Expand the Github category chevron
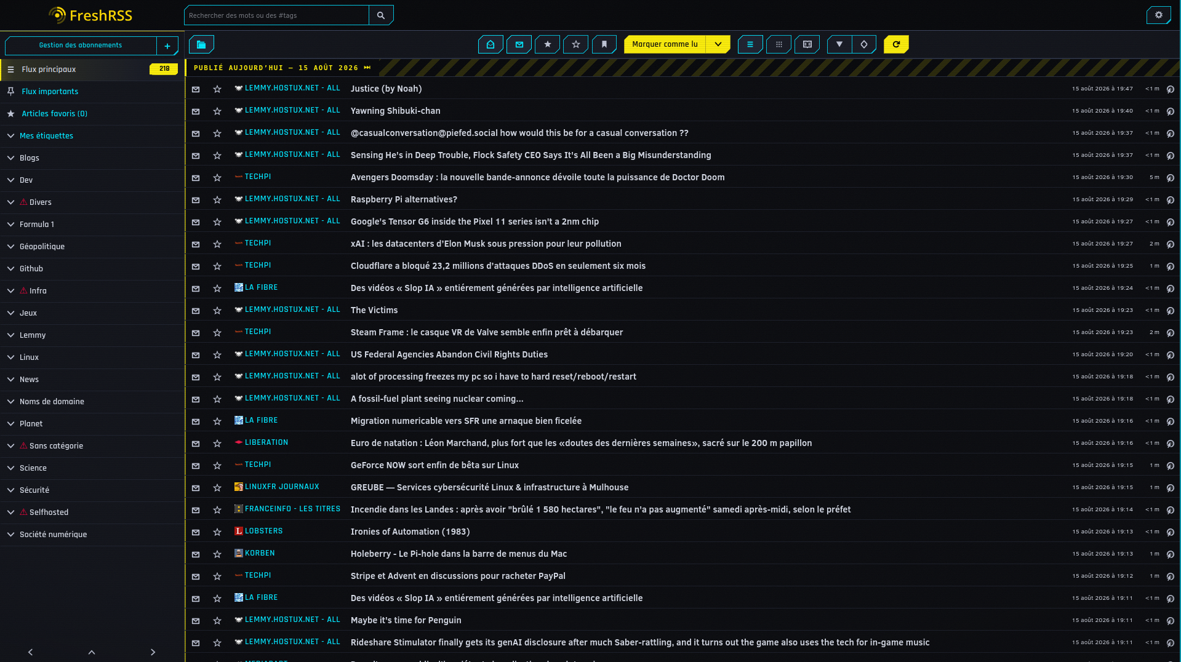 pyautogui.click(x=10, y=269)
